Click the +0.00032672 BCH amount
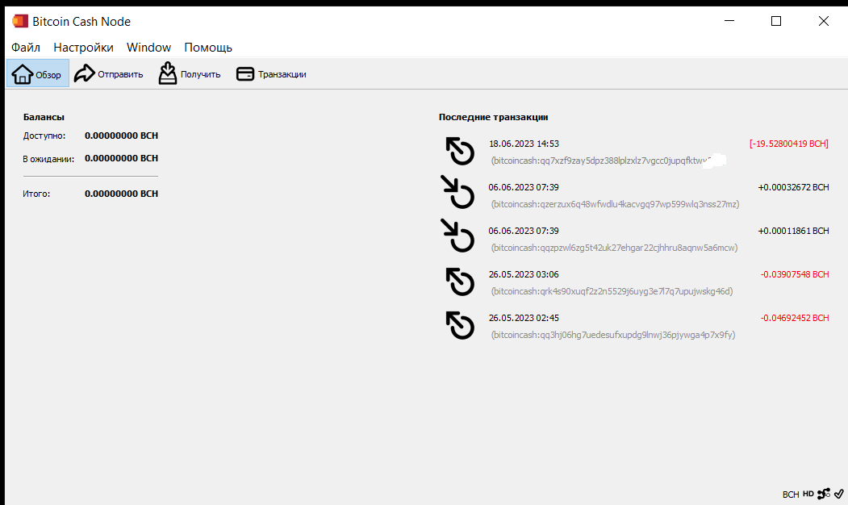Viewport: 848px width, 505px height. click(793, 188)
